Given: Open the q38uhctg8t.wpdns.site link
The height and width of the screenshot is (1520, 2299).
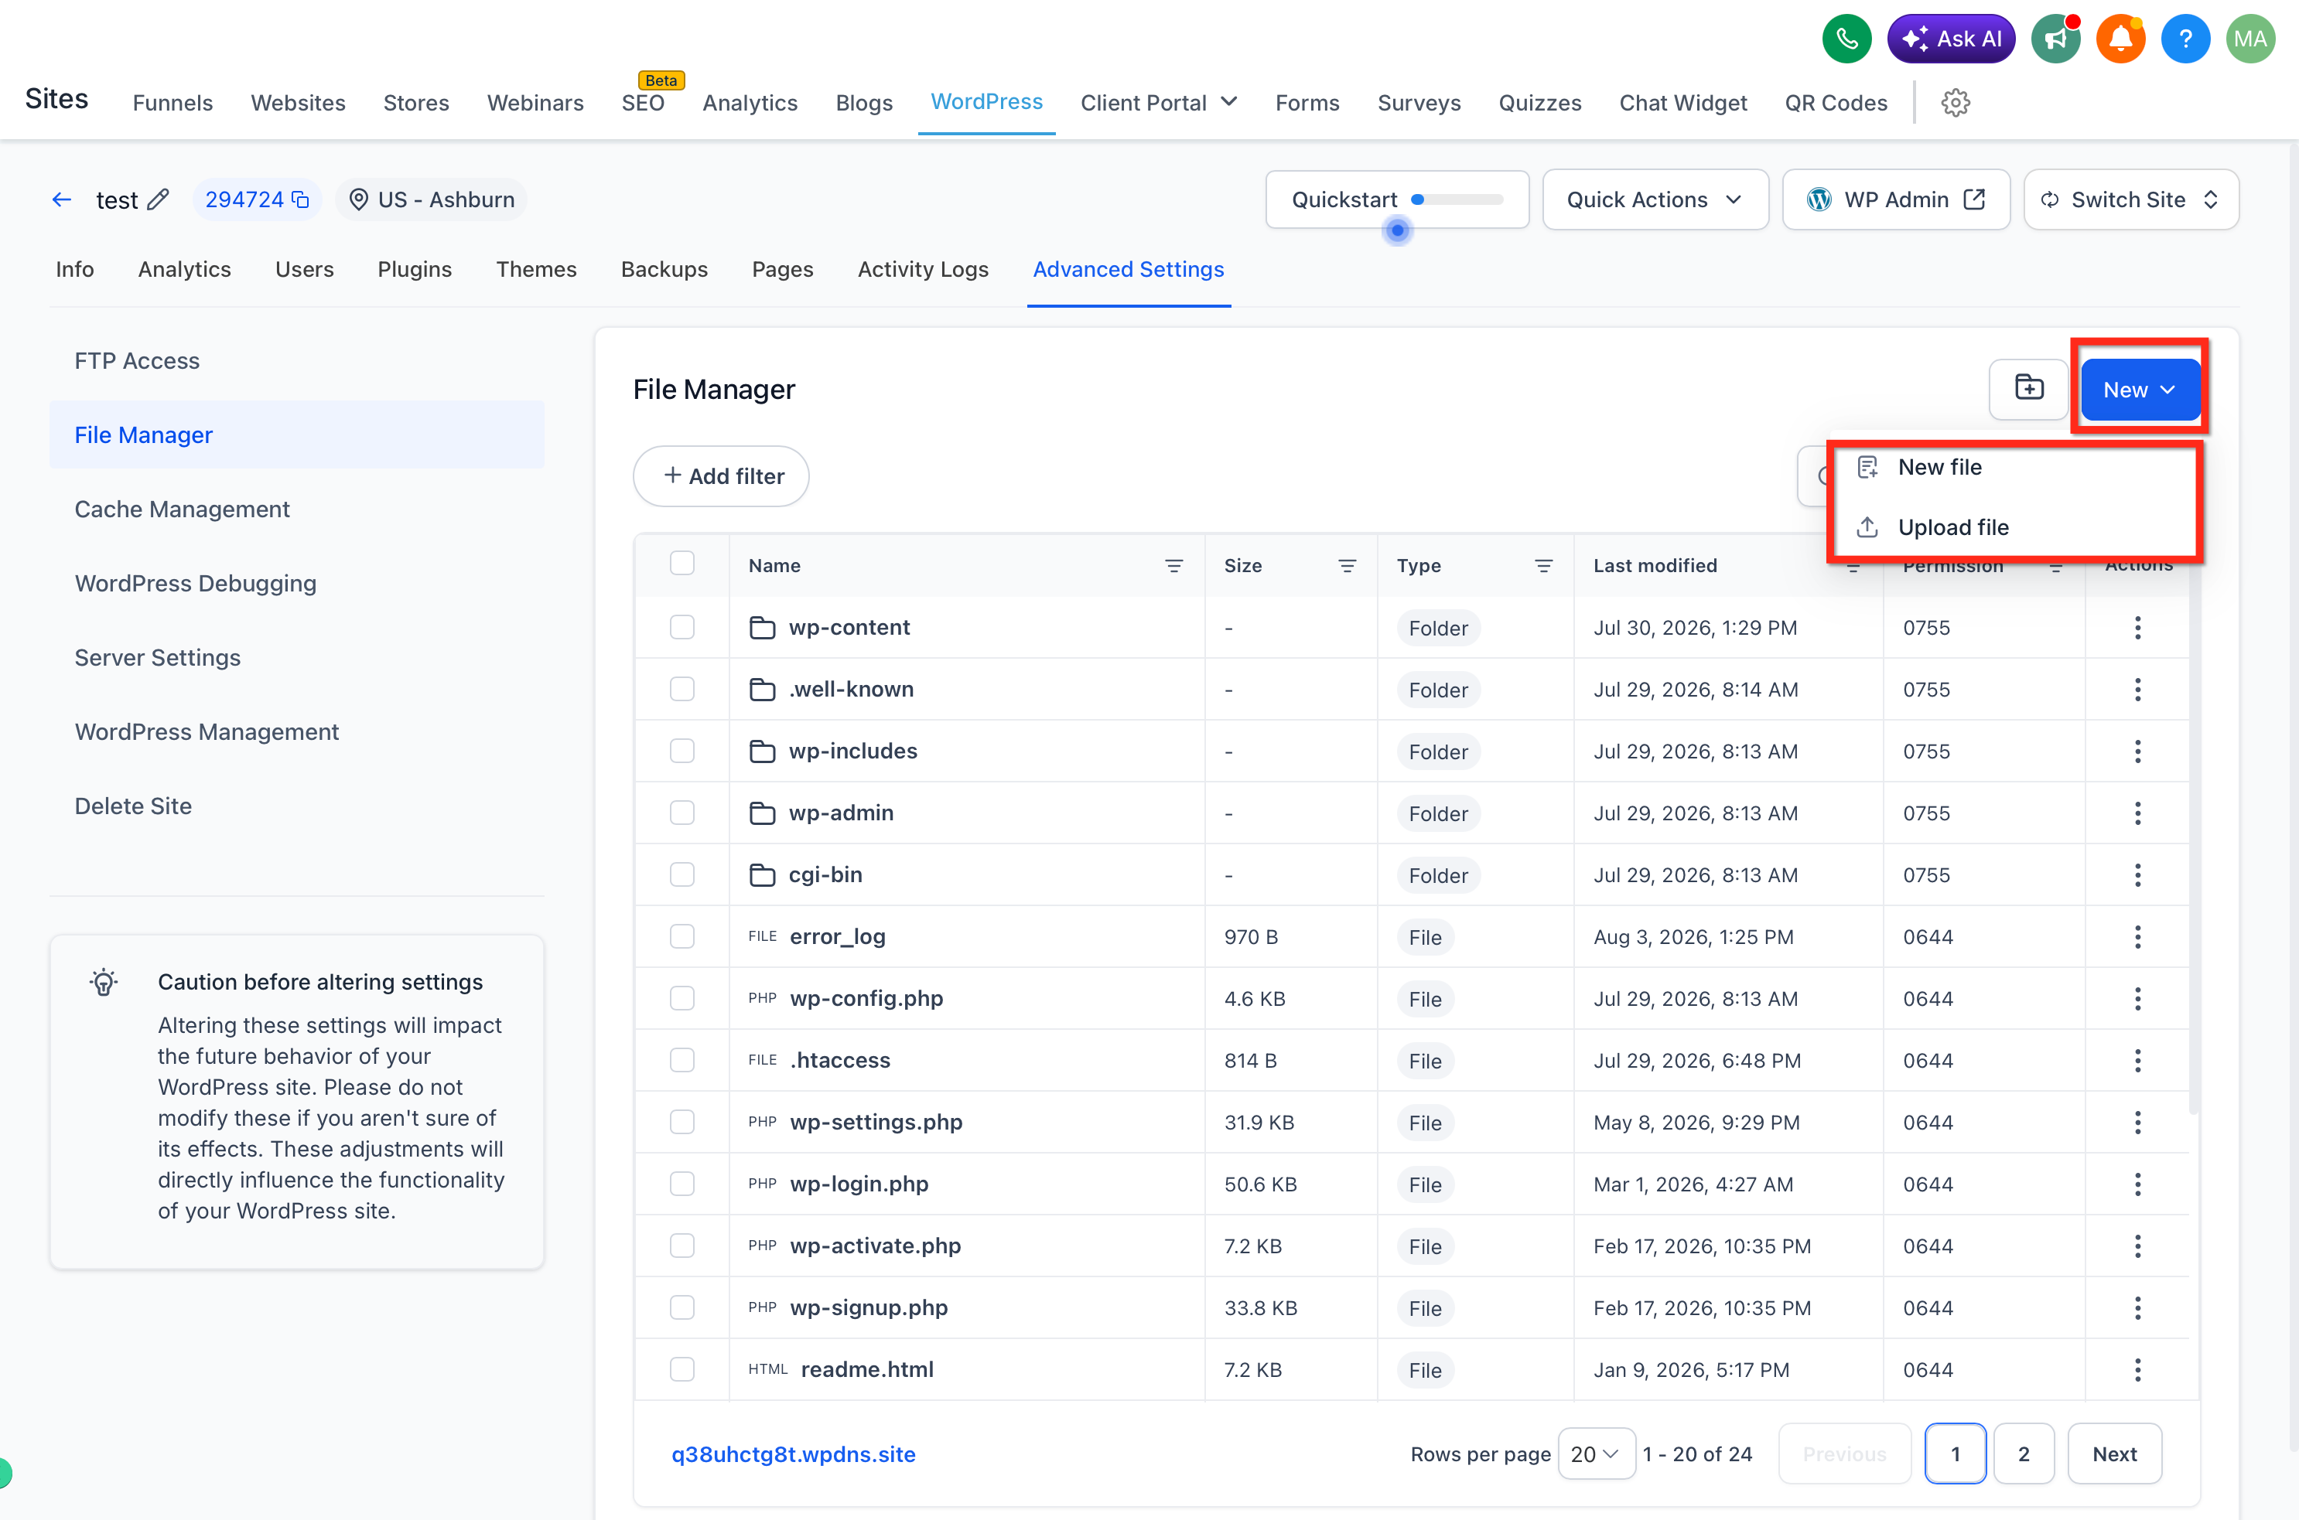Looking at the screenshot, I should pos(793,1454).
